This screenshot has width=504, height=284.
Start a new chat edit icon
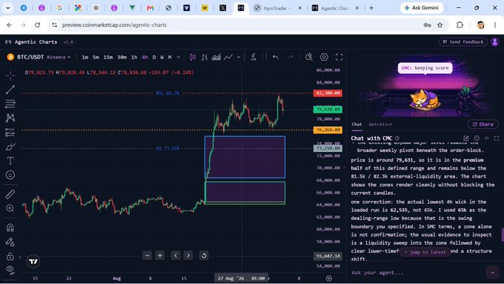pyautogui.click(x=466, y=139)
